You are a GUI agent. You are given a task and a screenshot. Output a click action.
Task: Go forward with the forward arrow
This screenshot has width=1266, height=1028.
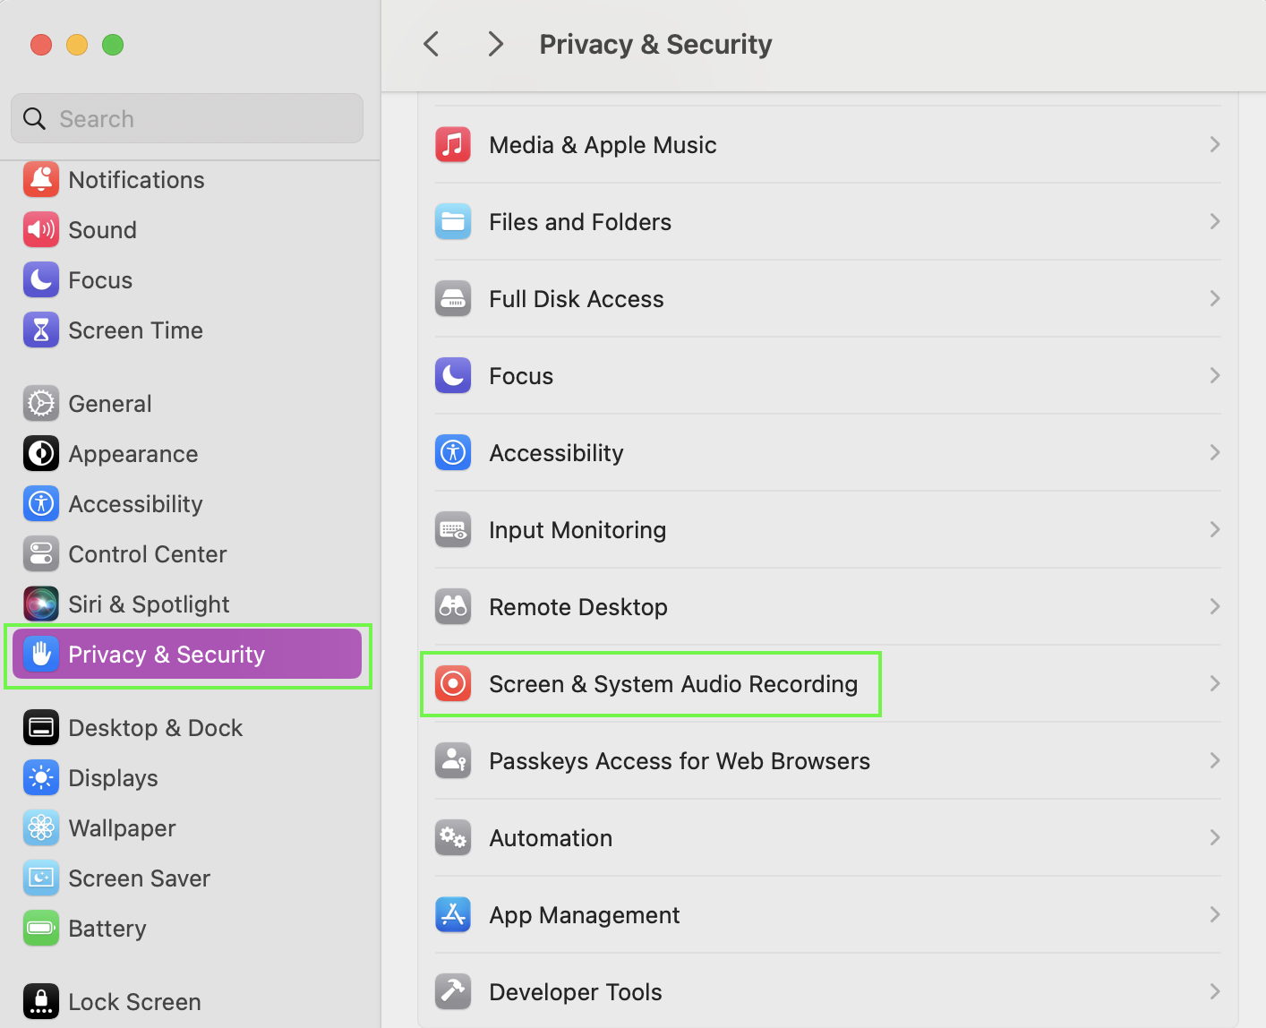[495, 44]
